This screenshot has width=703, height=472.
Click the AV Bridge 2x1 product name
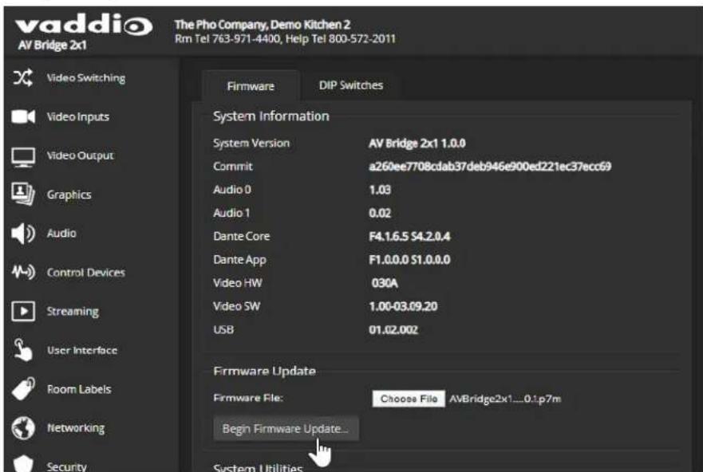coord(52,45)
